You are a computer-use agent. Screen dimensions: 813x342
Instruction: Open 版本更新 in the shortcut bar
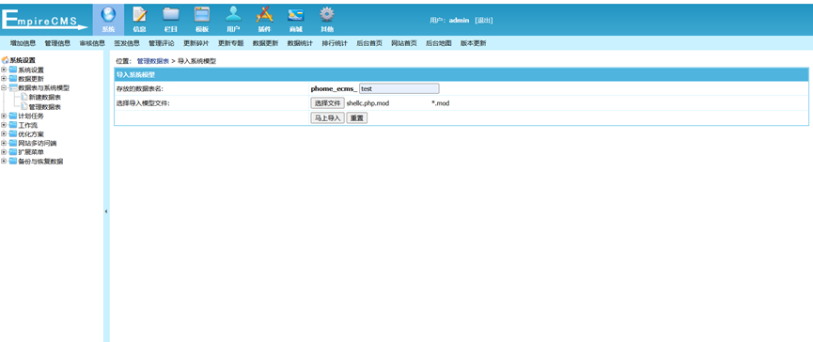coord(474,43)
